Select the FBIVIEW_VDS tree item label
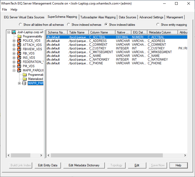The height and width of the screenshot is (177, 195). click(32, 49)
